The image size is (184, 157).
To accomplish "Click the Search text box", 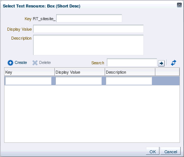I will tap(132, 62).
